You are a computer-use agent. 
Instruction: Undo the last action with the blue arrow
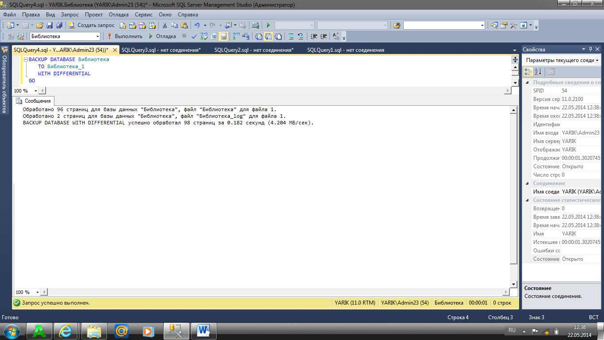[197, 25]
